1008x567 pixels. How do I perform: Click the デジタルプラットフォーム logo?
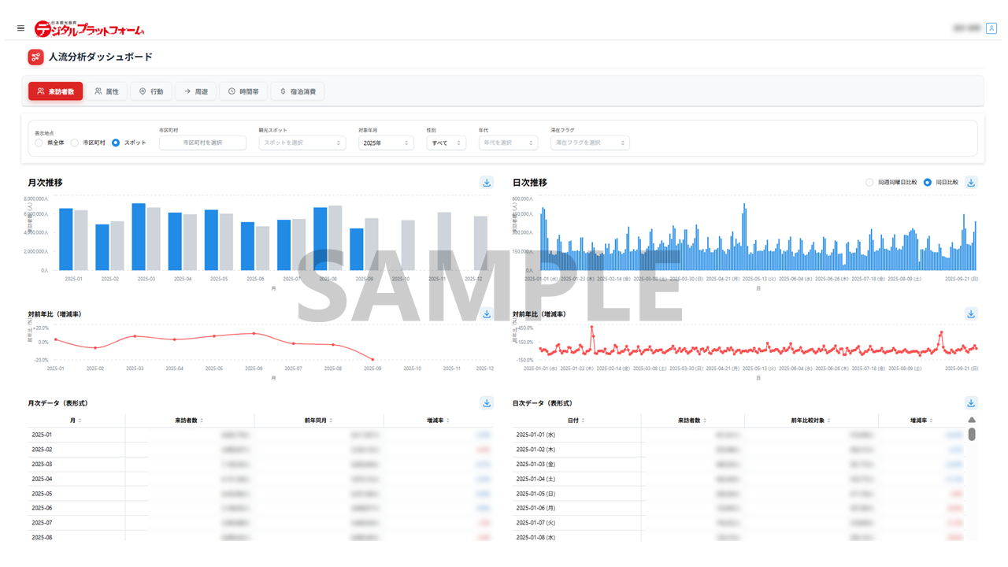point(89,29)
